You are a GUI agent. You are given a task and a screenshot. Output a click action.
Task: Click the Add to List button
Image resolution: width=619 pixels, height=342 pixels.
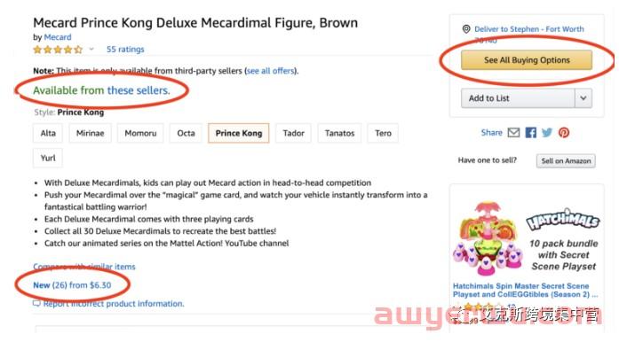point(518,98)
